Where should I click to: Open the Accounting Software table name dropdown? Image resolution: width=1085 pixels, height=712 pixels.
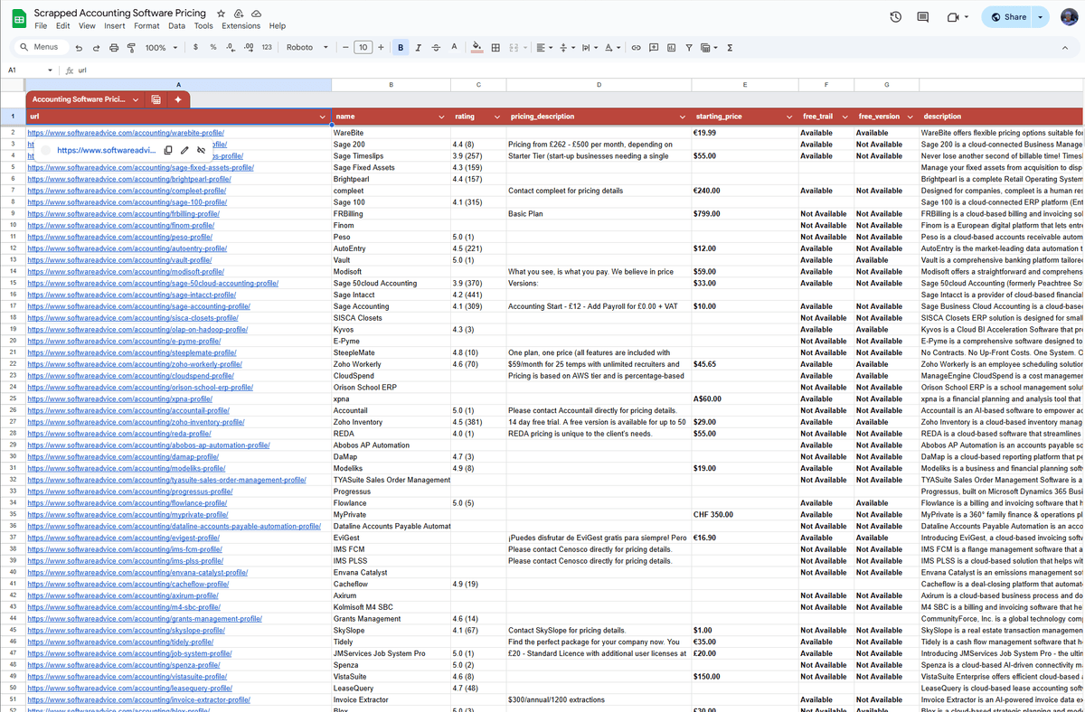pyautogui.click(x=136, y=99)
